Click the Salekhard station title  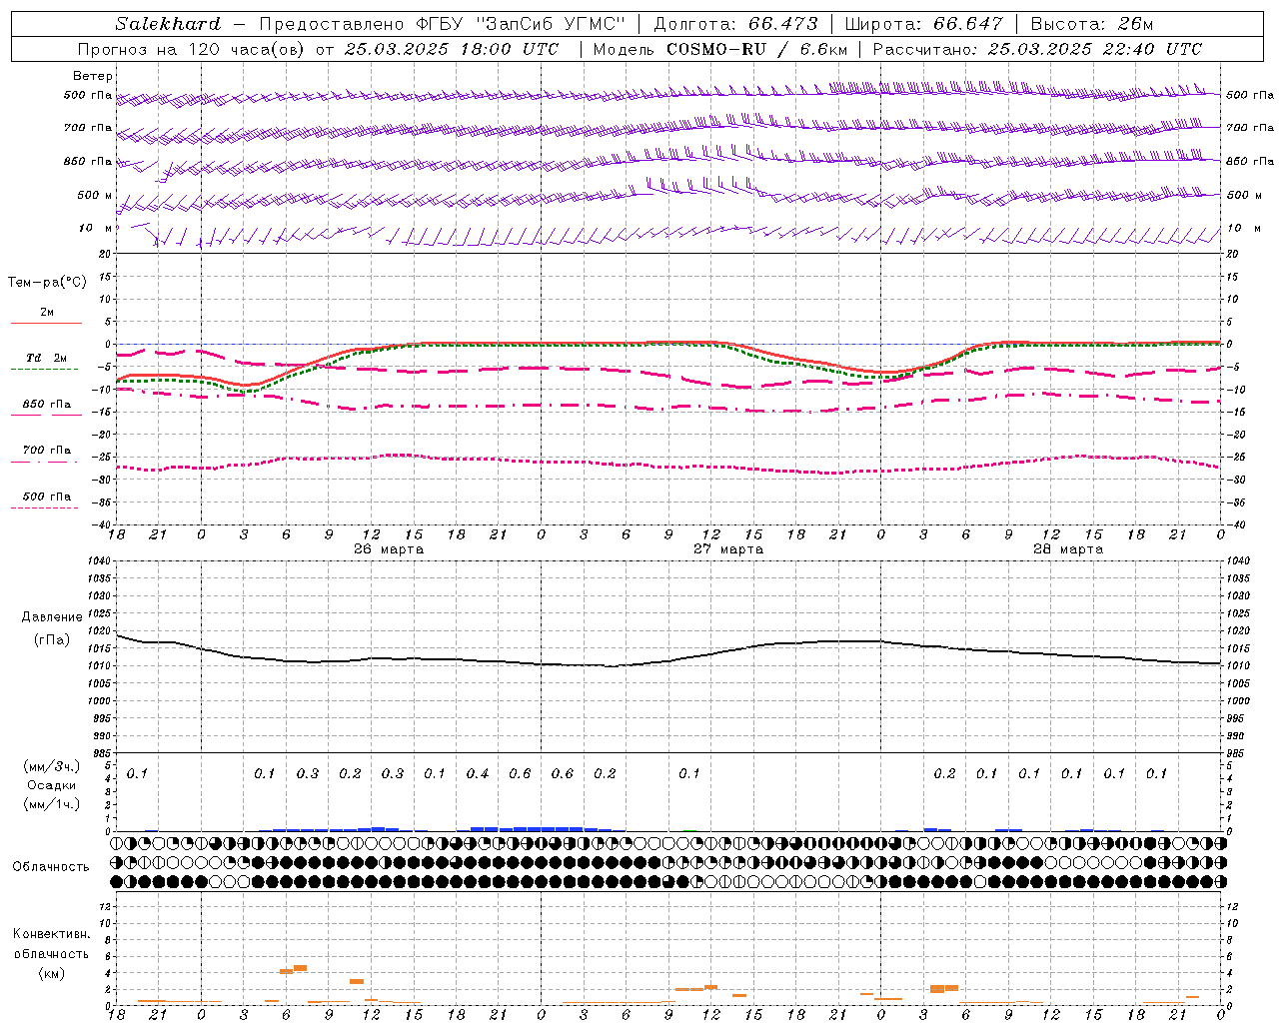pyautogui.click(x=168, y=24)
